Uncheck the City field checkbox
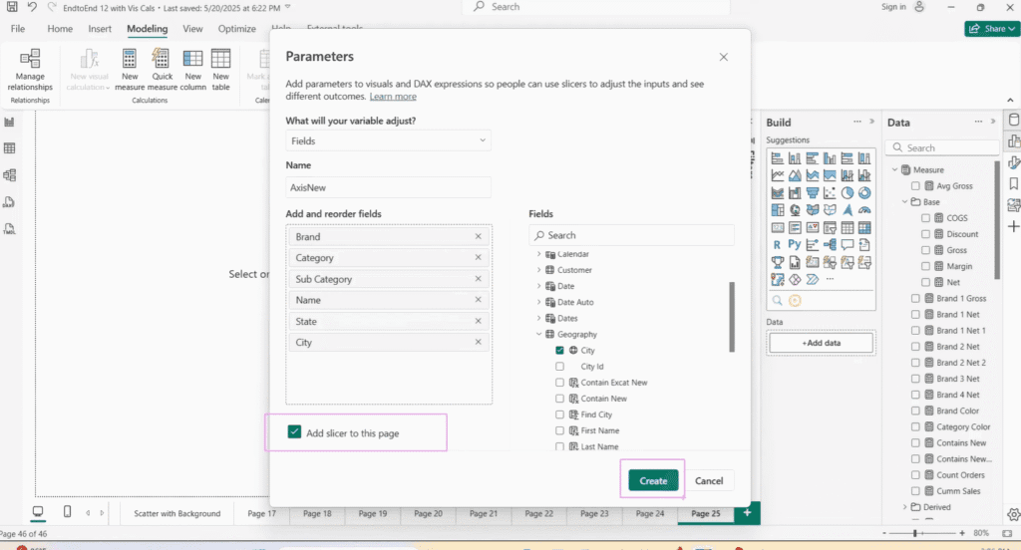The image size is (1021, 550). point(560,350)
